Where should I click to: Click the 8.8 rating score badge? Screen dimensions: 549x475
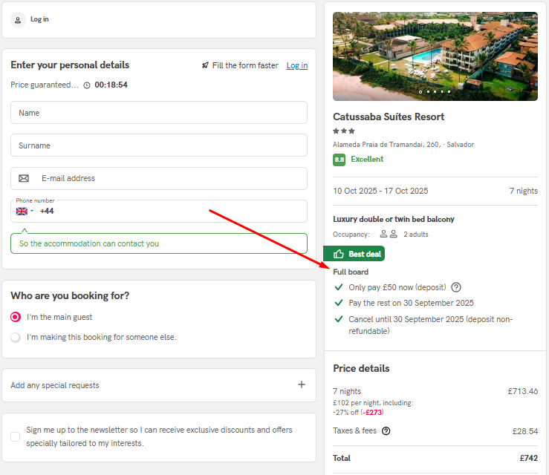tap(339, 160)
